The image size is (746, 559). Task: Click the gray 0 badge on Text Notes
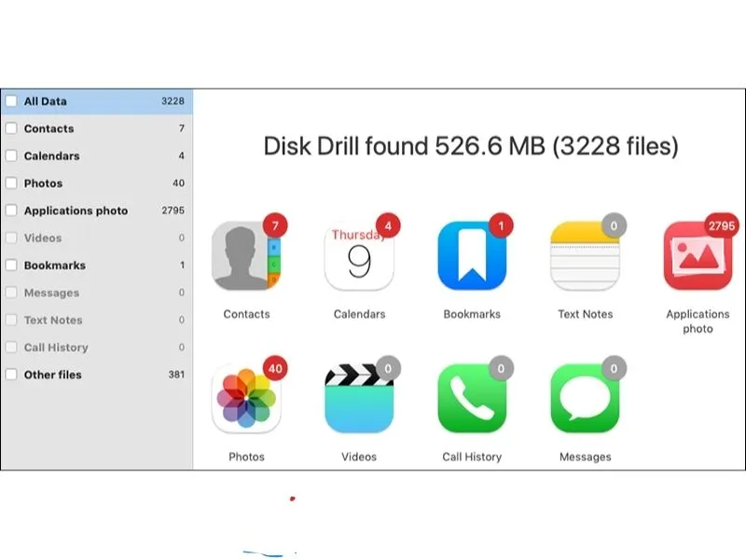[614, 225]
